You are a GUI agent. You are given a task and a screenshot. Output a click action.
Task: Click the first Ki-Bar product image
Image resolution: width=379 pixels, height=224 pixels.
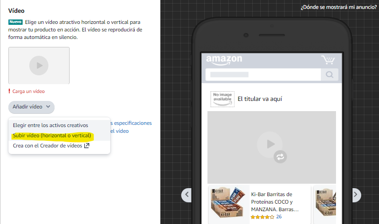[229, 202]
